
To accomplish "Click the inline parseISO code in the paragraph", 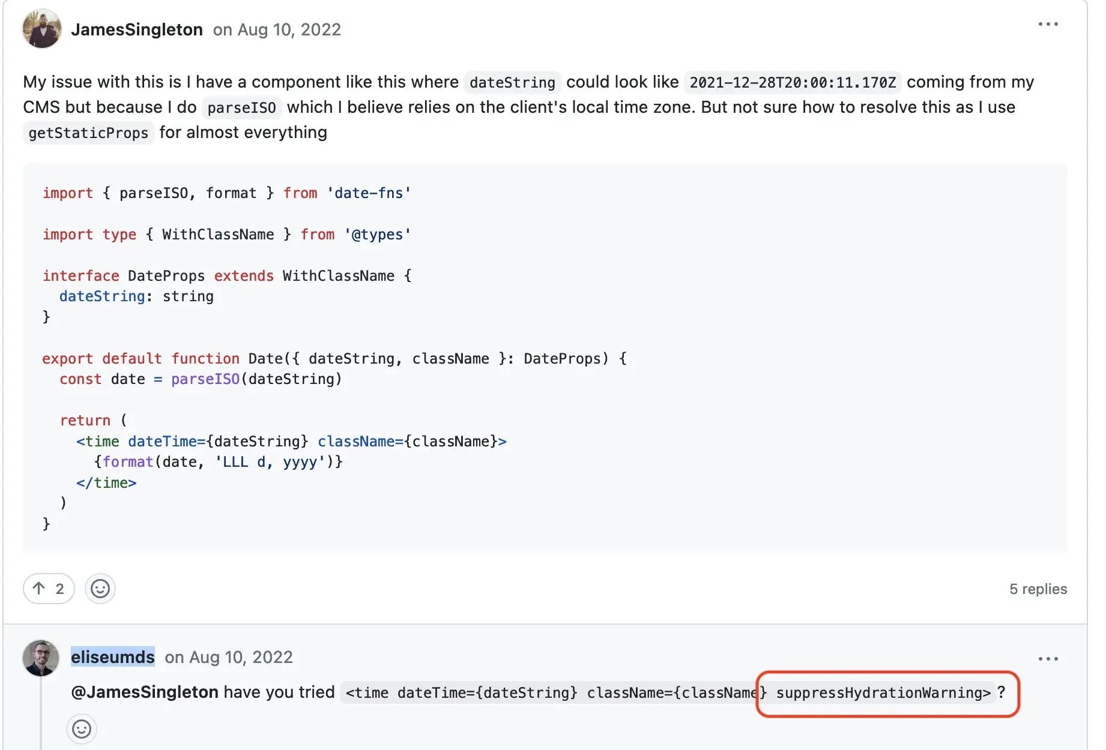I will point(241,107).
